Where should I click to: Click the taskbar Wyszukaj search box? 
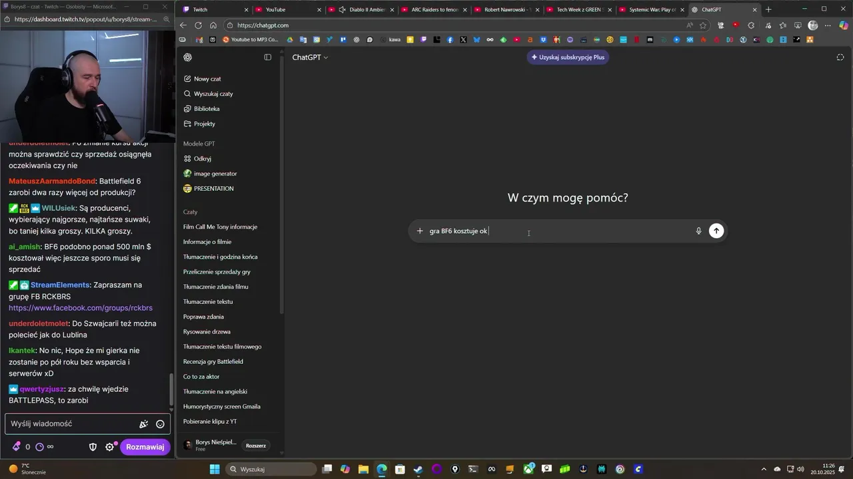tap(270, 469)
